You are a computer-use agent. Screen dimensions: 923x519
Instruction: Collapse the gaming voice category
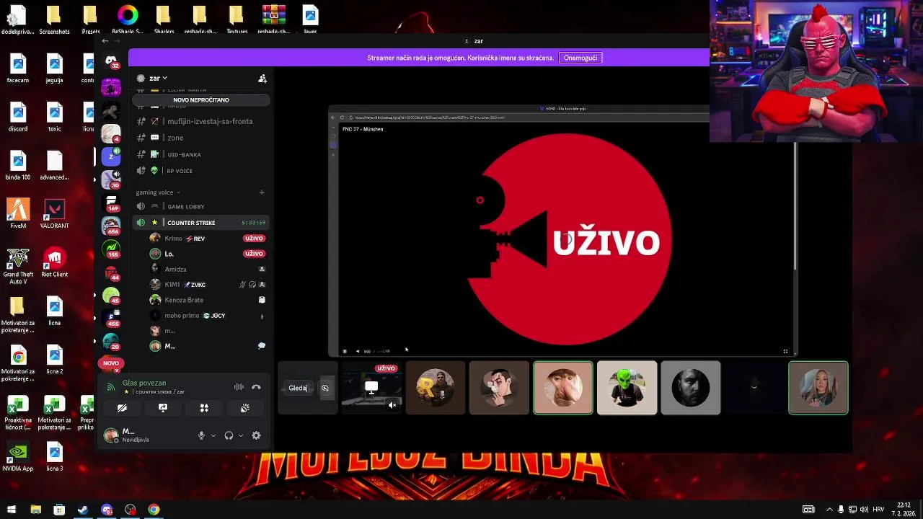[158, 192]
